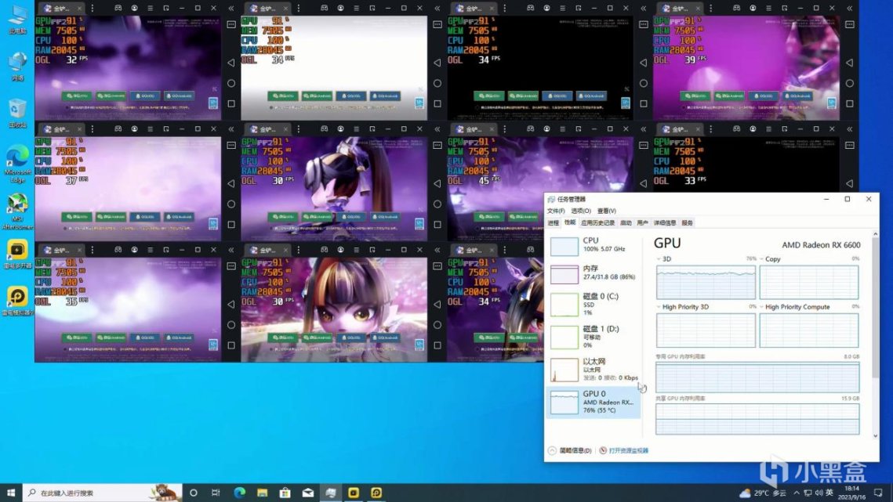Show hidden tray icons chevron
893x502 pixels.
pos(797,493)
